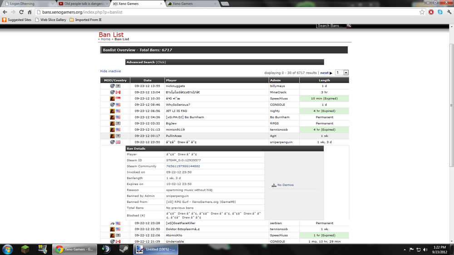Open Steam Community profile 76561197986144882

(x=183, y=166)
